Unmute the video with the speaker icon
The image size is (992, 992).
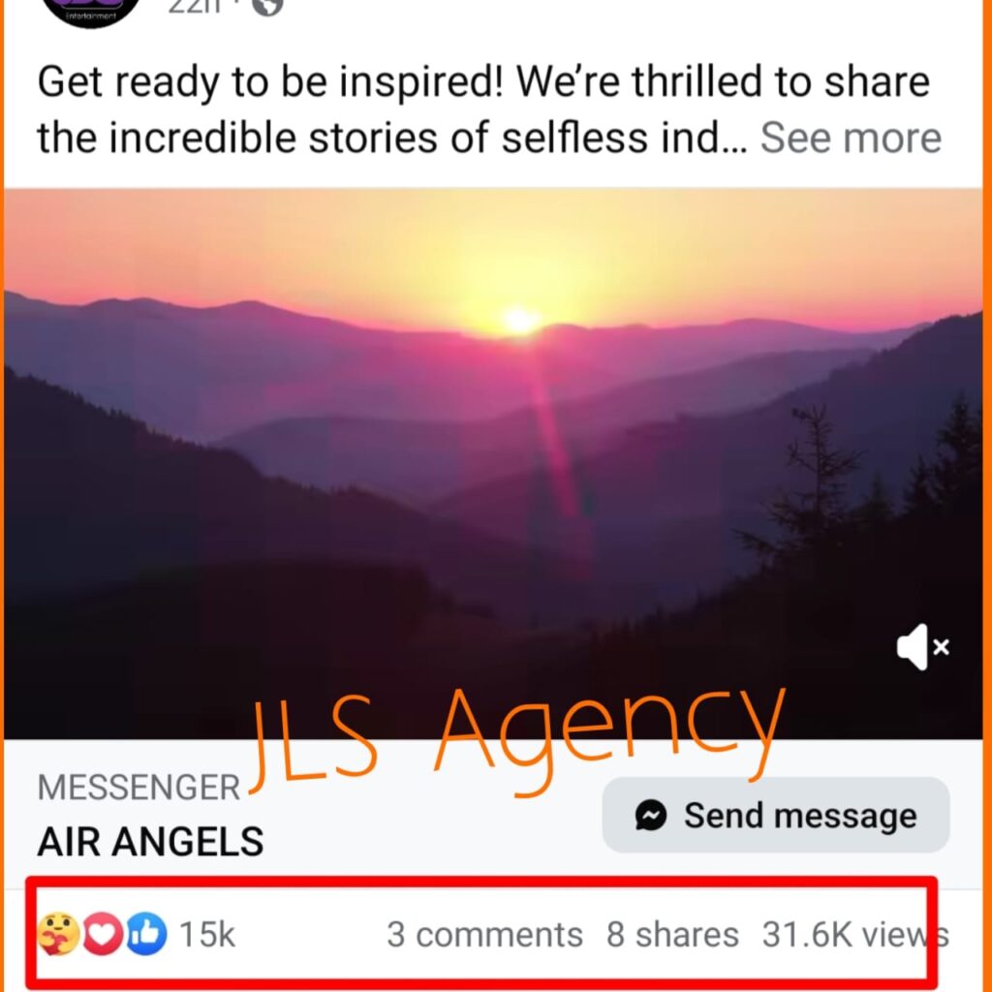[922, 646]
